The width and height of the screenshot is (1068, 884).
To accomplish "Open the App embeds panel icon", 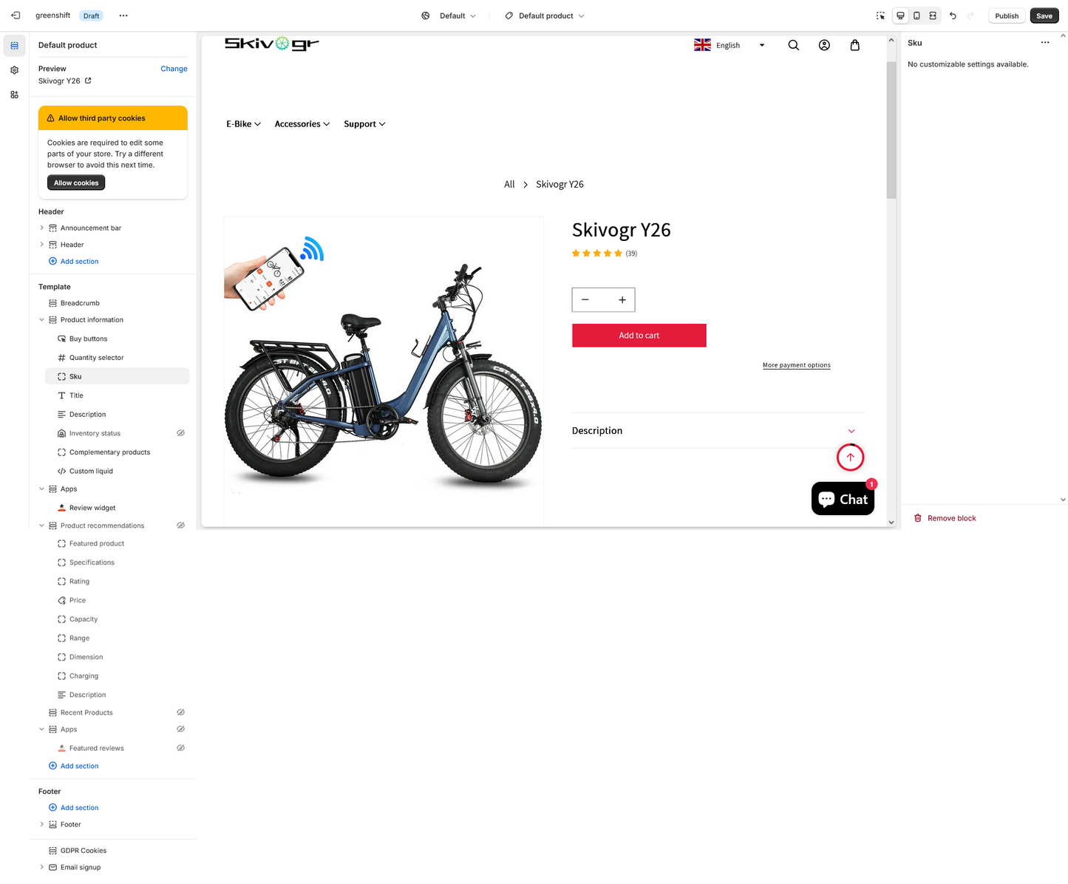I will pyautogui.click(x=14, y=95).
